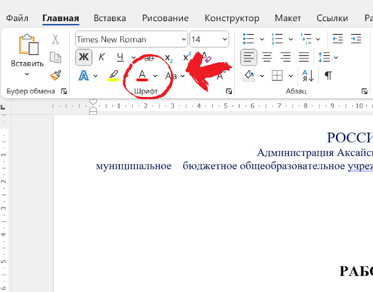373x292 pixels.
Task: Toggle Center alignment
Action: 267,57
